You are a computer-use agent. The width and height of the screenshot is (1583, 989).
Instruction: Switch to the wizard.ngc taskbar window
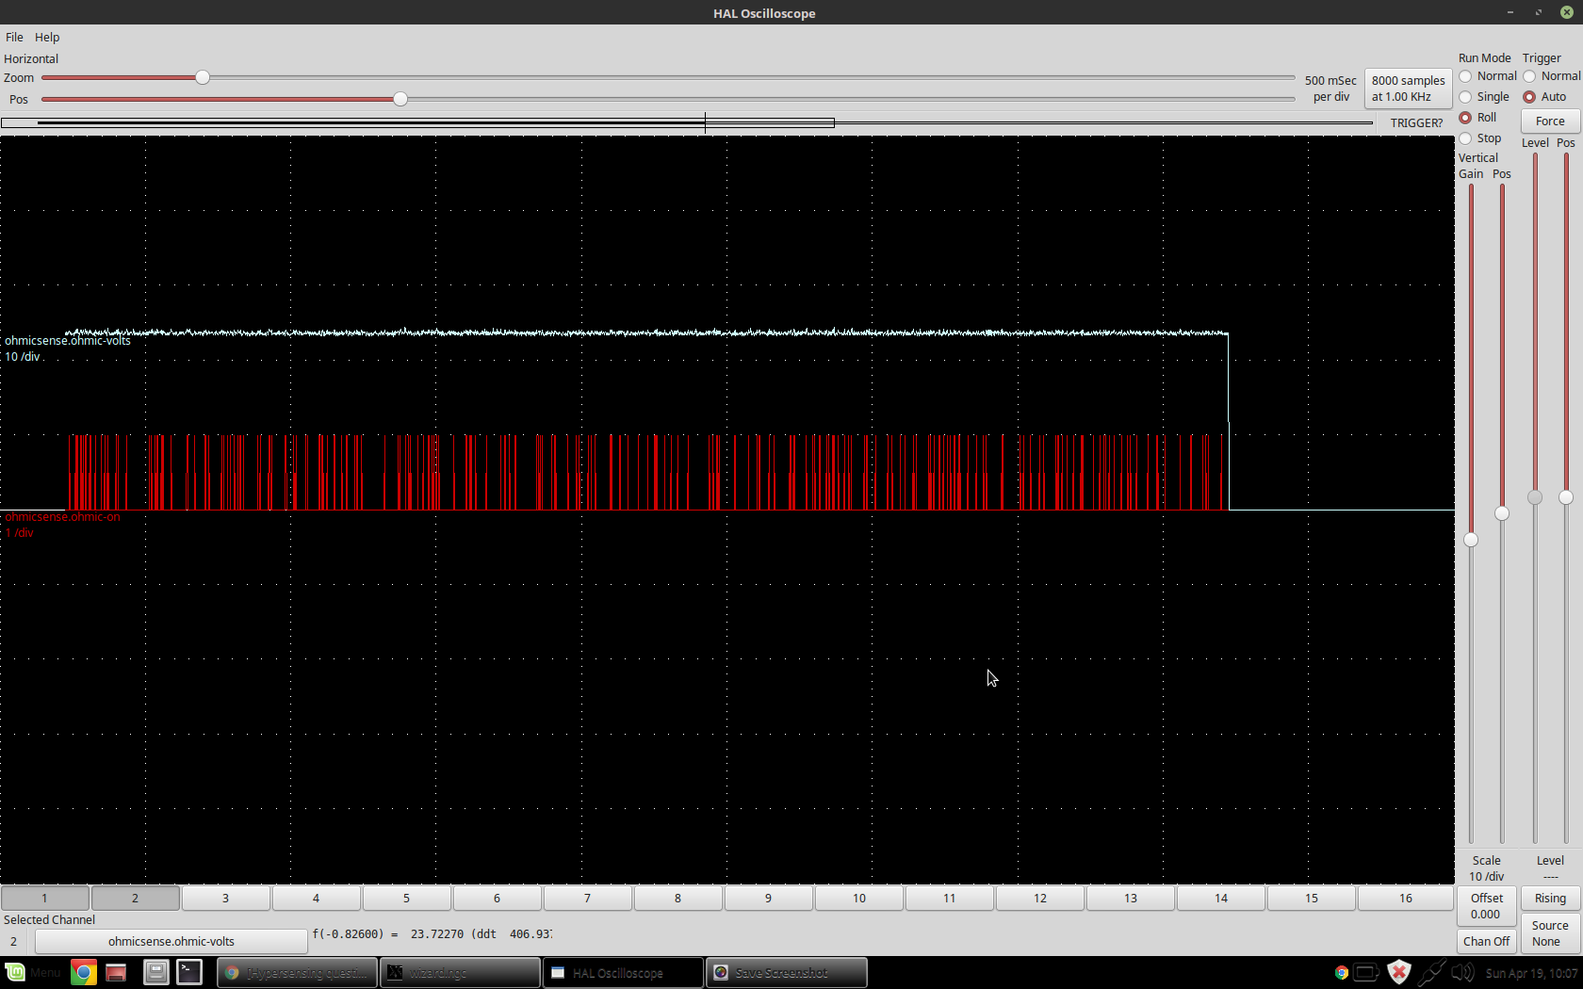pos(461,972)
